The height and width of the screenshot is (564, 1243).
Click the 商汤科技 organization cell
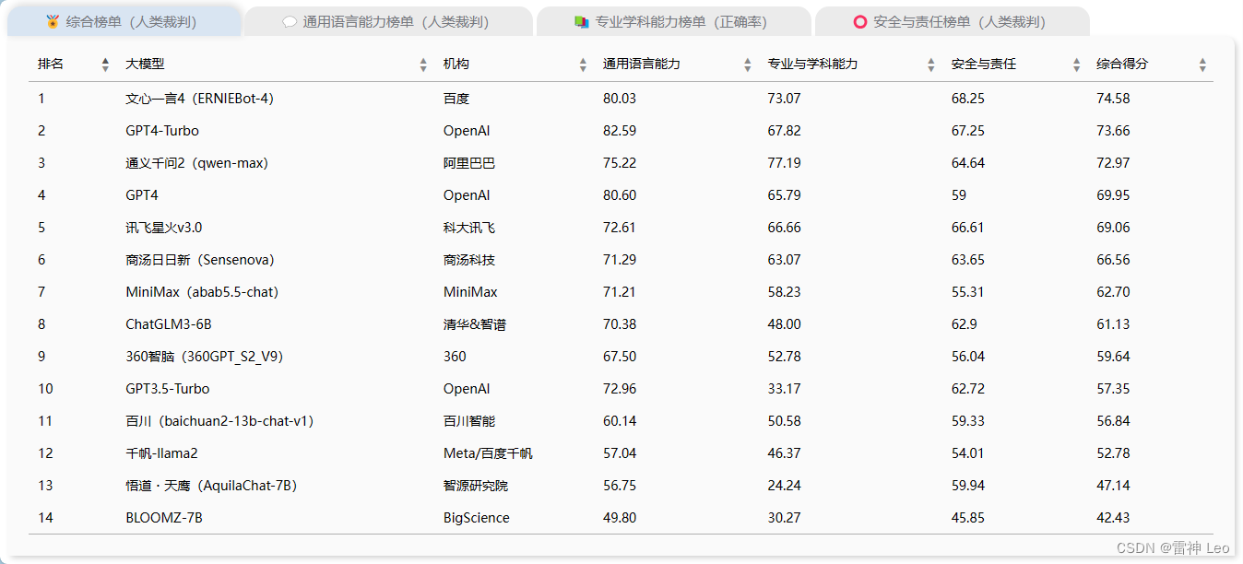click(x=469, y=260)
